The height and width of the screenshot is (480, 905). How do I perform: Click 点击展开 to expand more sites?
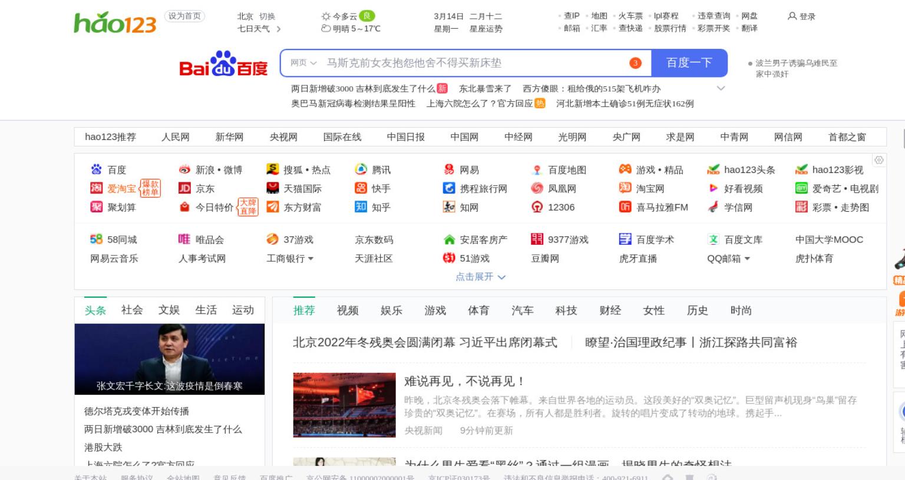tap(480, 277)
